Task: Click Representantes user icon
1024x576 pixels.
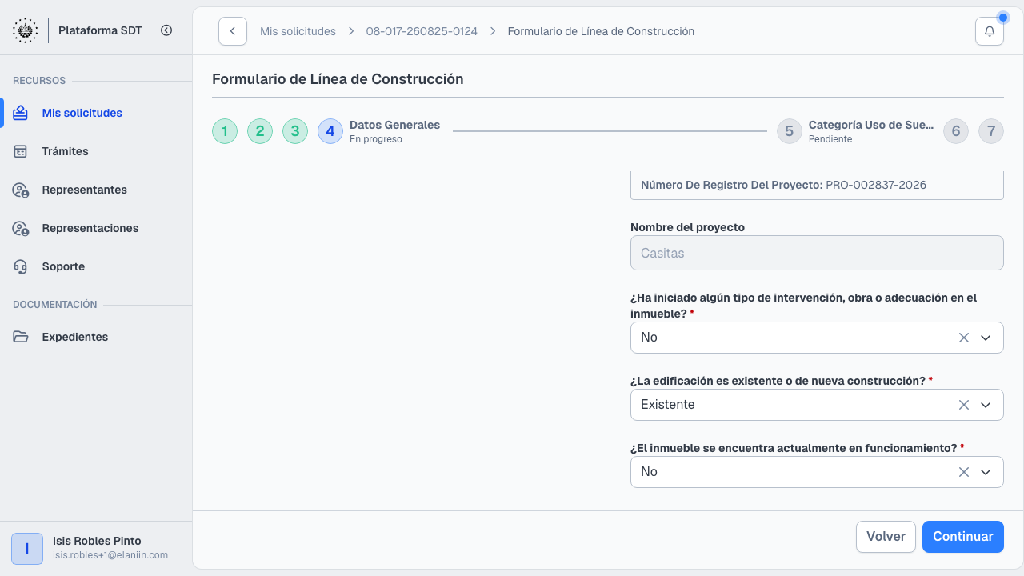Action: 21,190
